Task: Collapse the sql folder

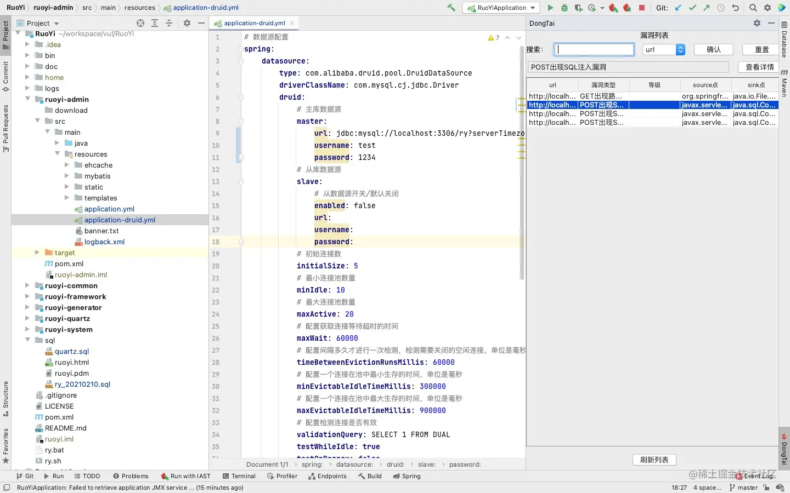Action: pos(27,340)
